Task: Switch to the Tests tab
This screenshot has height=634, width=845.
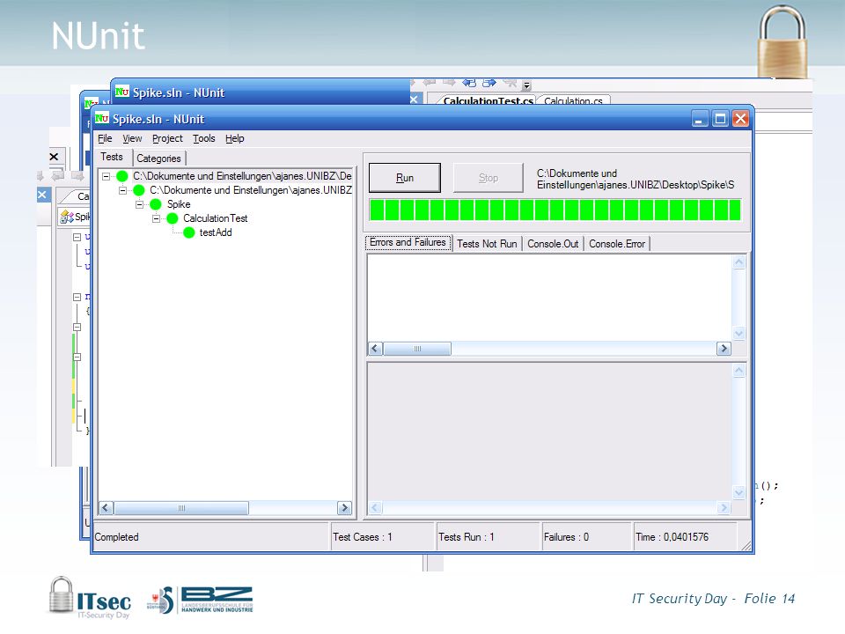Action: click(112, 157)
